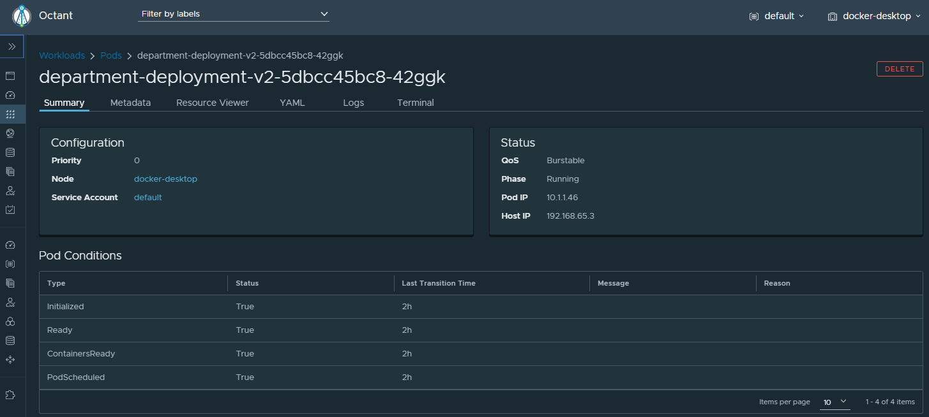929x417 pixels.
Task: Open Discovery and Load Balancing globe icon
Action: [10, 133]
